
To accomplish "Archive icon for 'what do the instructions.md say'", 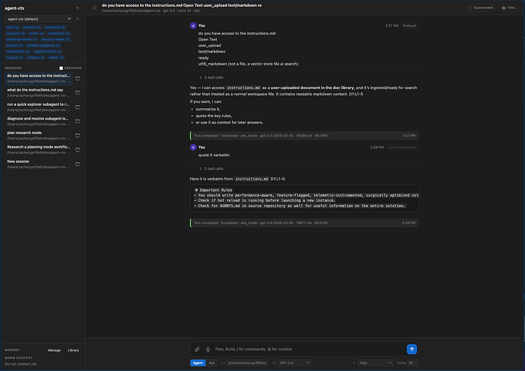I will (x=78, y=92).
